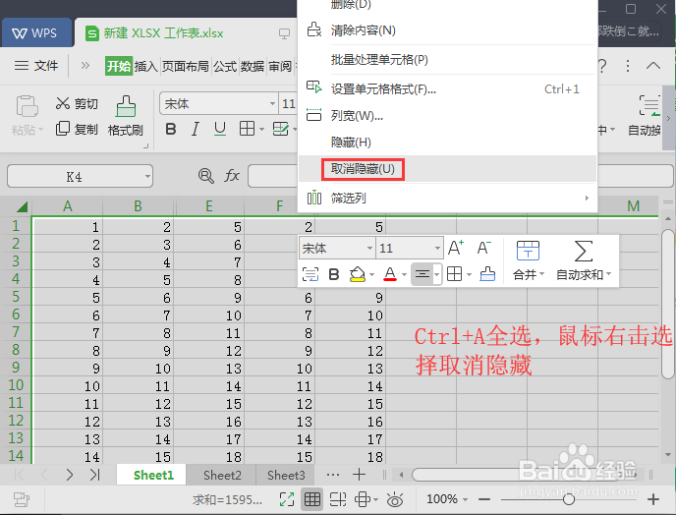This screenshot has width=676, height=515.
Task: Click the borders icon in the ribbon
Action: 247,129
